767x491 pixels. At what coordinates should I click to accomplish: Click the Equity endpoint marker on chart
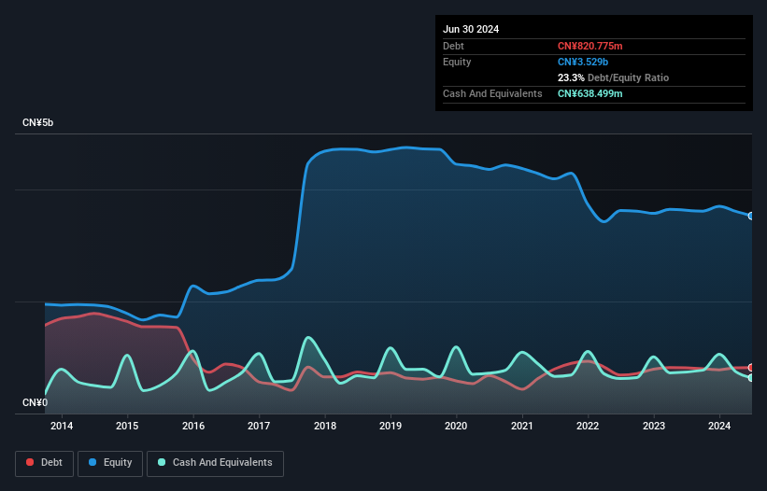point(751,216)
